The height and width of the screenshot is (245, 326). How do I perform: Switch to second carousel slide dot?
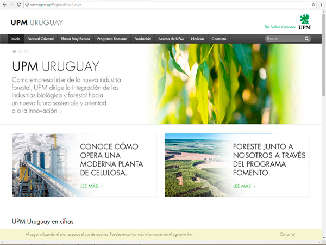(x=20, y=51)
